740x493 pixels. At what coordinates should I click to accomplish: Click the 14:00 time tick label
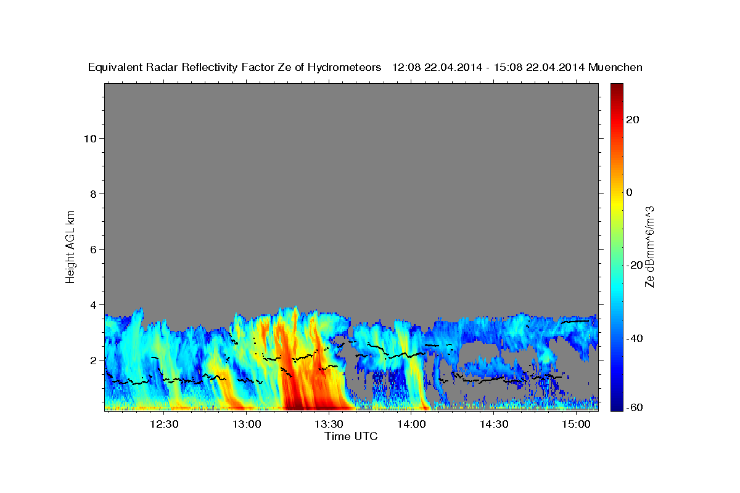tap(411, 424)
